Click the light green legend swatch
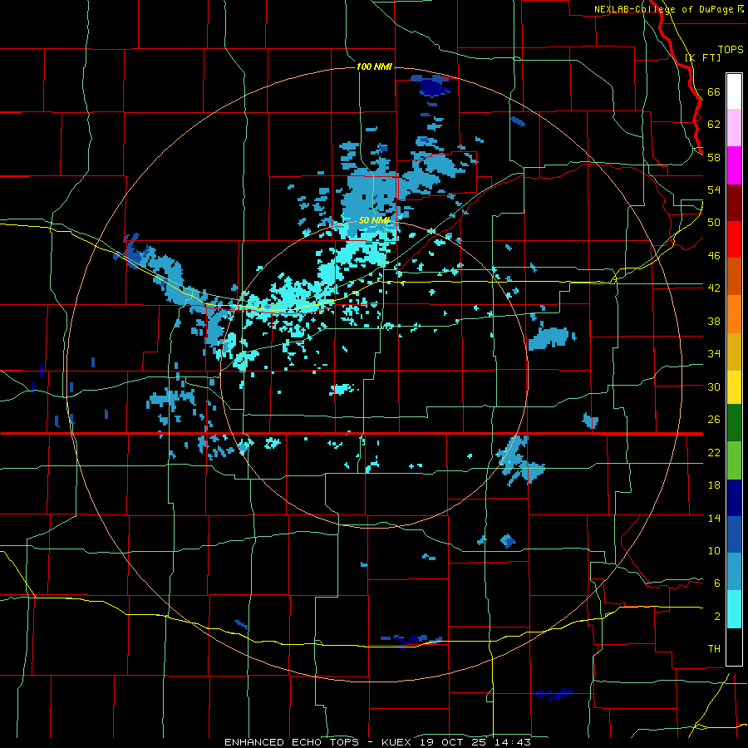This screenshot has width=748, height=748. (734, 460)
